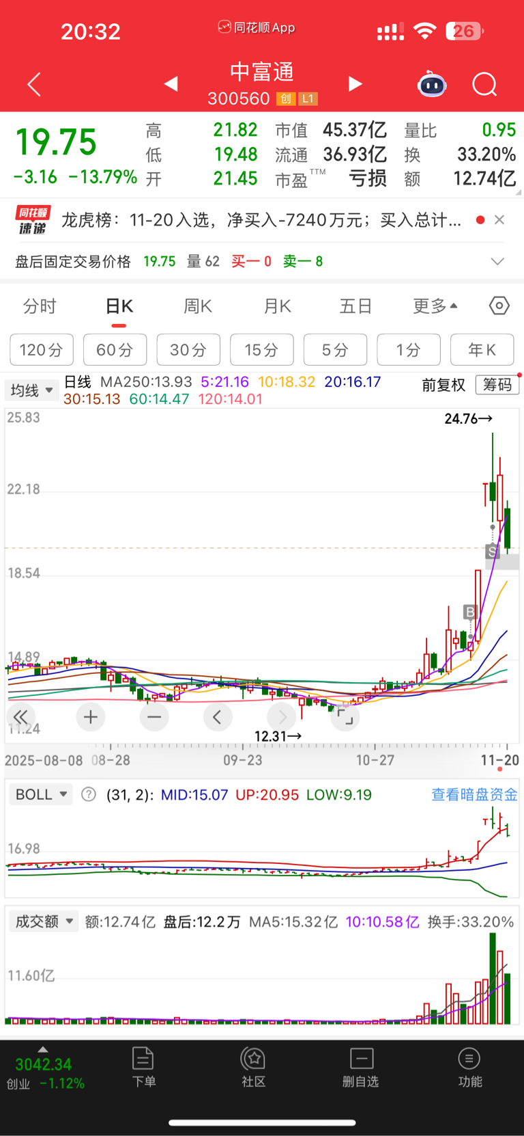Screen dimensions: 524x1136
Task: Move chart right with chevron icon
Action: [x=282, y=717]
